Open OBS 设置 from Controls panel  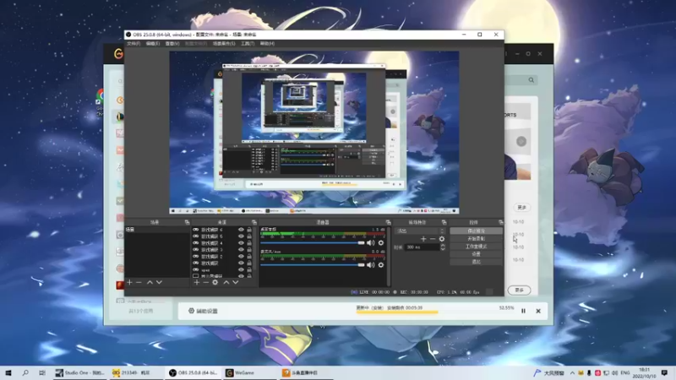point(476,254)
